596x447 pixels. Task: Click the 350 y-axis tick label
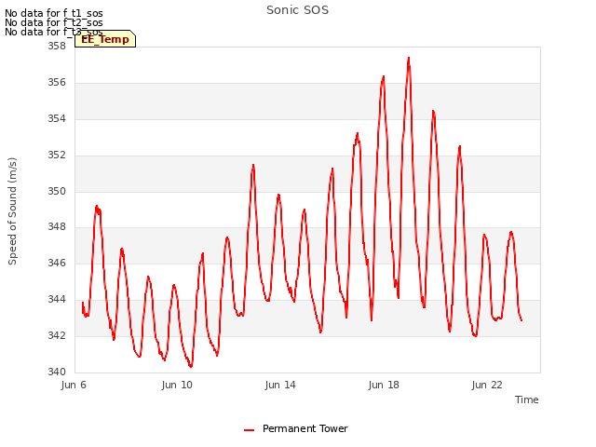pos(57,191)
